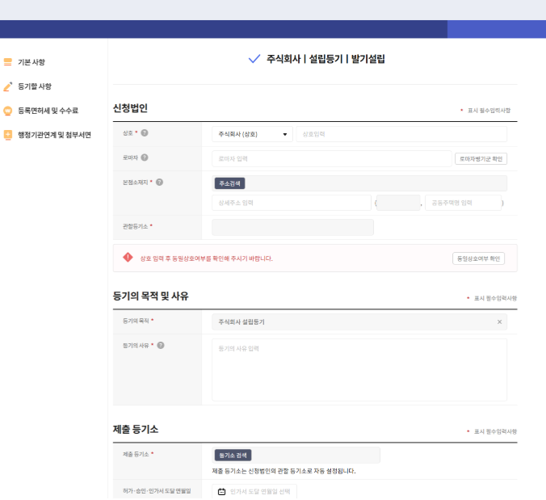
Task: Click into the 등기의 사유 입력 text area
Action: pos(359,369)
